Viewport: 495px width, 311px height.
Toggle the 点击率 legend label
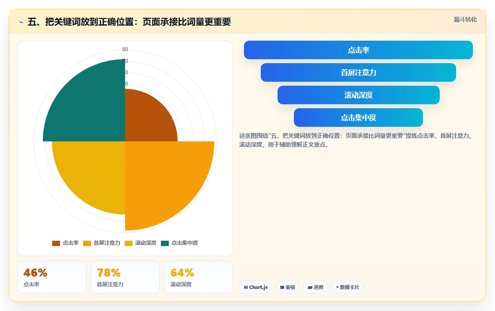71,243
